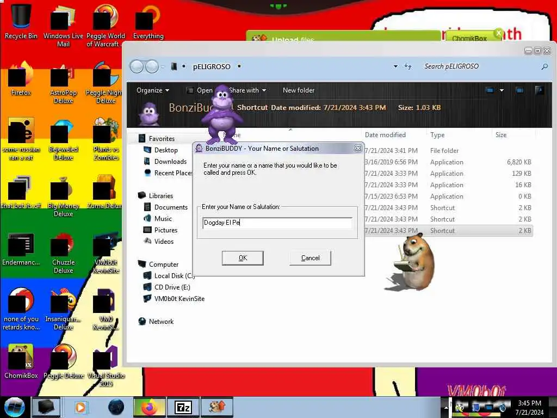The width and height of the screenshot is (557, 418).
Task: Switch to Firefox in the taskbar
Action: 149,407
